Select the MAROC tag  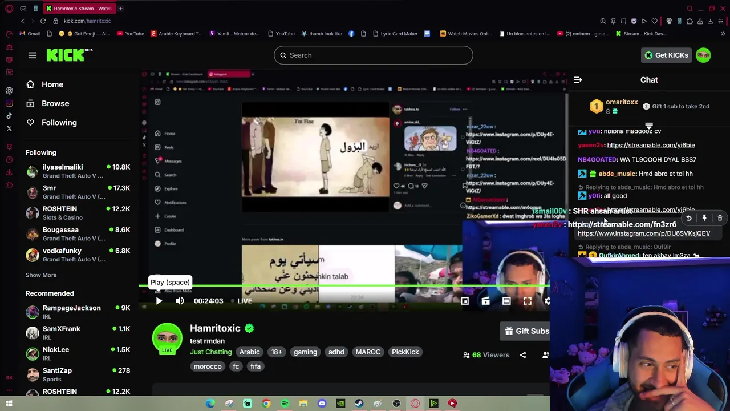(x=368, y=352)
